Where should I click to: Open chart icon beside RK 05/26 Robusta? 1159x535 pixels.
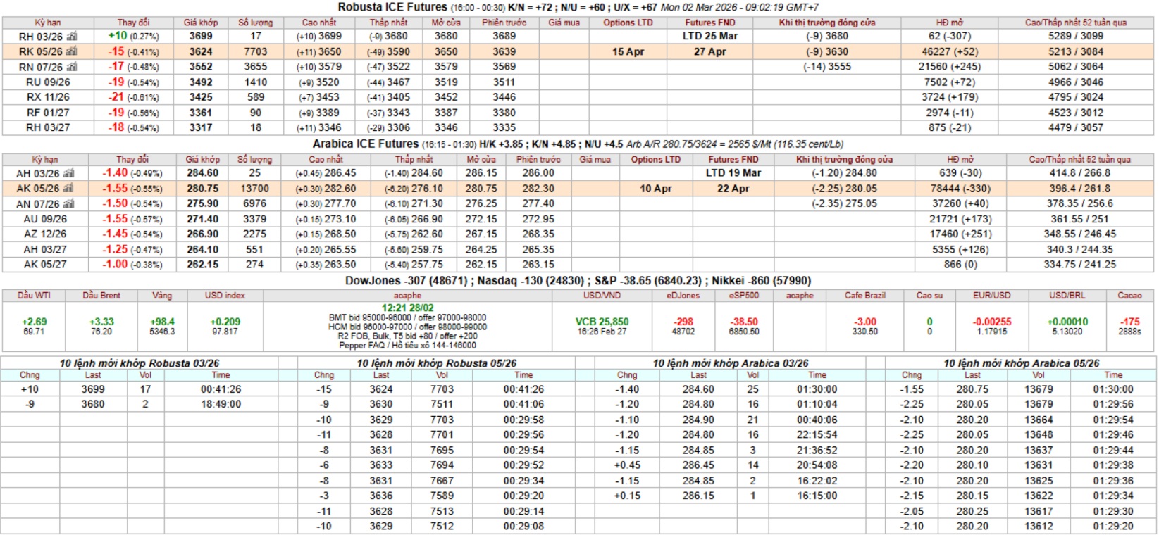pyautogui.click(x=72, y=51)
